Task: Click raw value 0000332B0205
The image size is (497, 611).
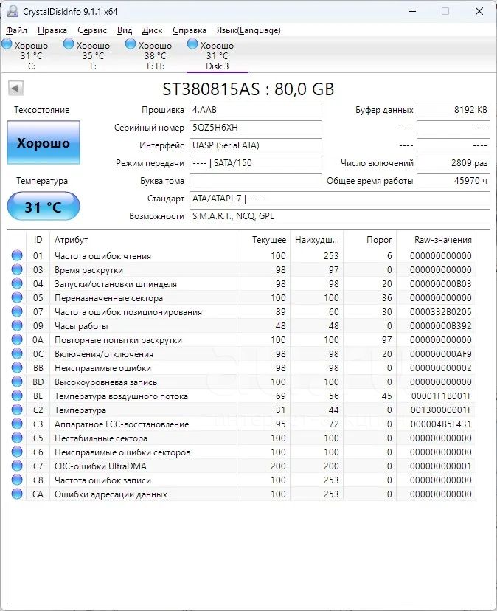Action: click(x=440, y=311)
